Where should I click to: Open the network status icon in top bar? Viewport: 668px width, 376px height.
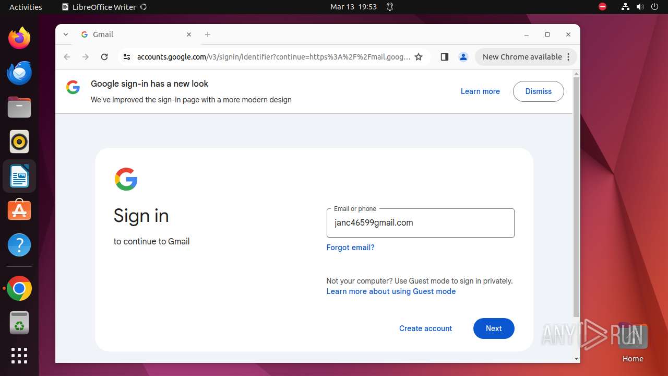[x=626, y=7]
